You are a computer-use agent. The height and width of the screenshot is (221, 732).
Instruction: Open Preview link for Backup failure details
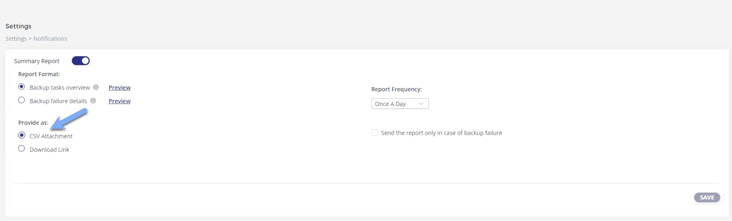[x=119, y=101]
